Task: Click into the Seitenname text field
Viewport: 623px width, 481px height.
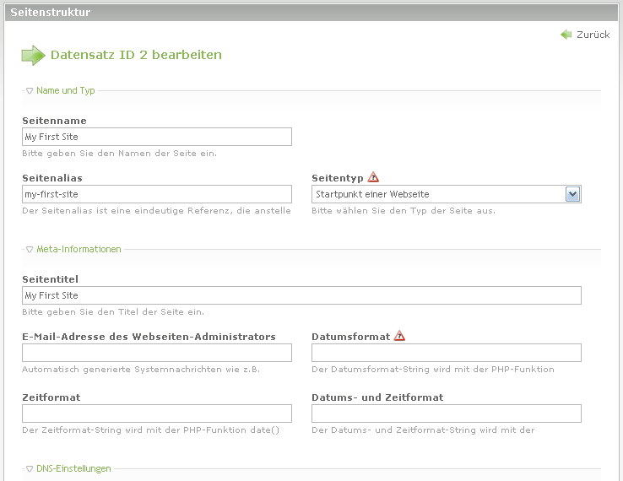Action: point(157,137)
